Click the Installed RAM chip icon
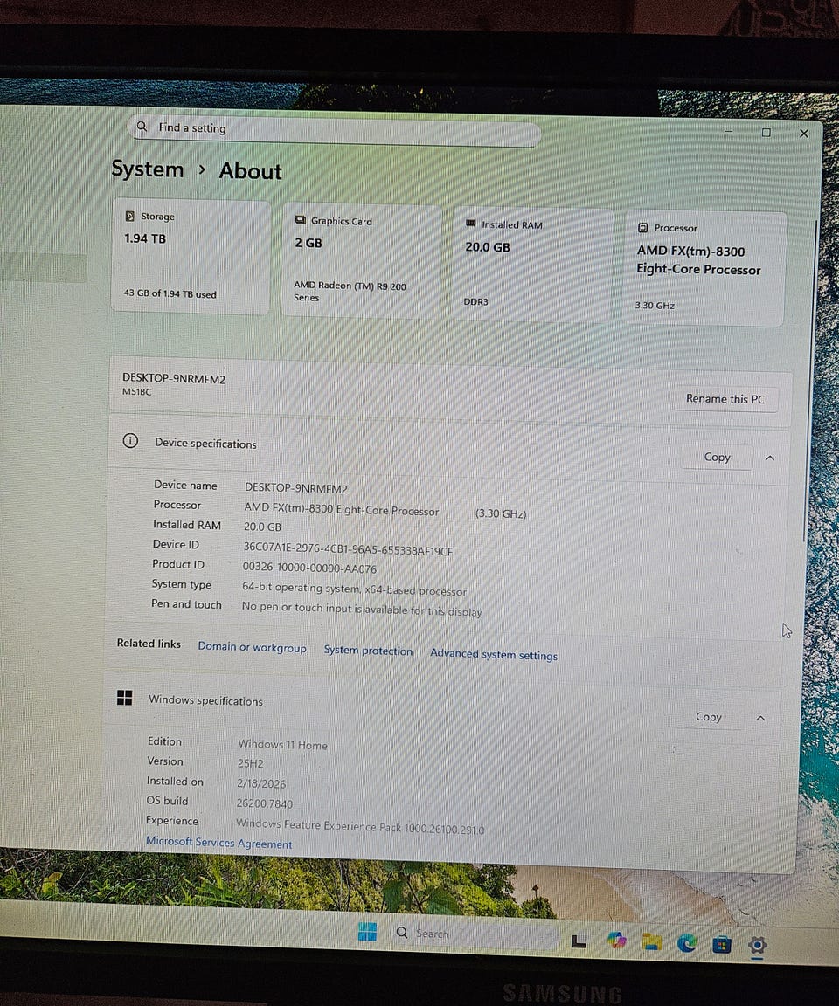The width and height of the screenshot is (839, 1006). tap(470, 224)
